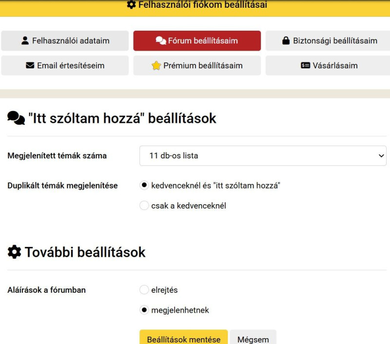
Task: Click "Aláírások a fórumban" label
Action: pos(46,290)
